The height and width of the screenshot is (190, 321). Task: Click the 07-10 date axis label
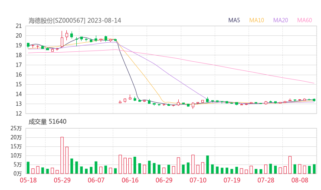click(198, 180)
